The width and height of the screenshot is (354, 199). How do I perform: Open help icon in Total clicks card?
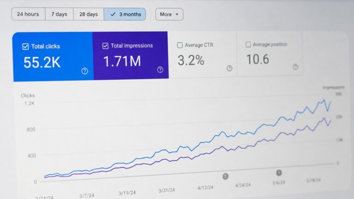tap(85, 71)
